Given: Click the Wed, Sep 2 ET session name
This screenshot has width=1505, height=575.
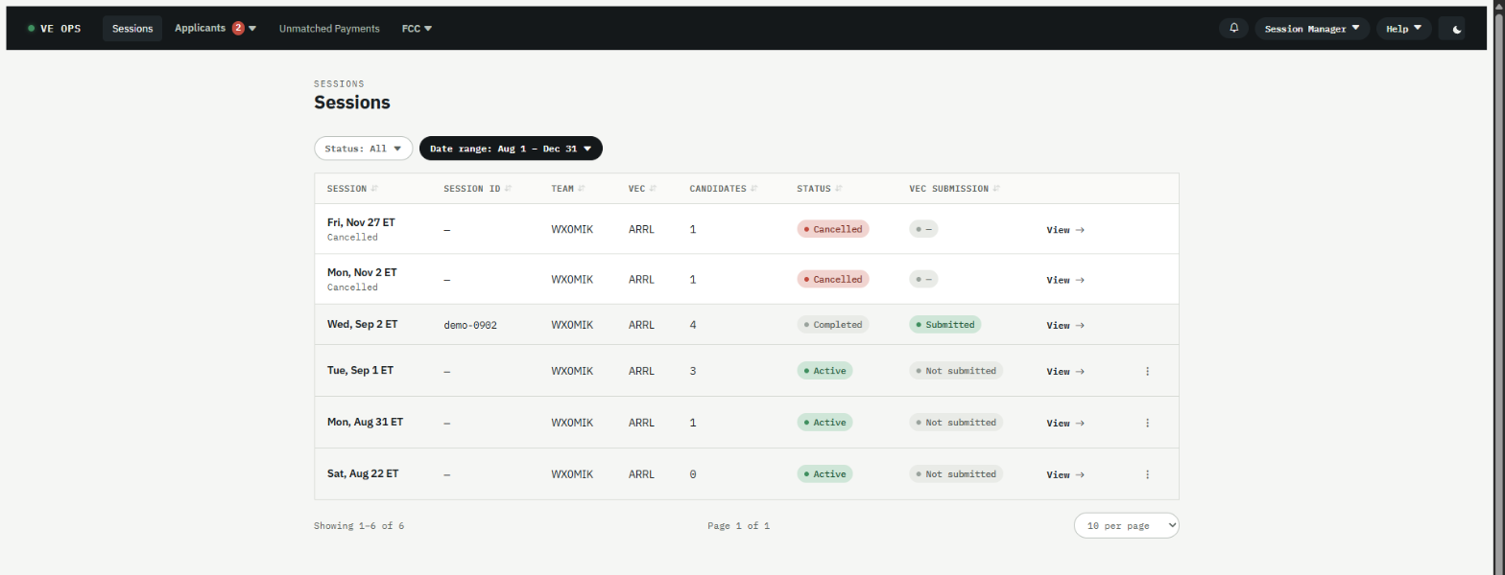Looking at the screenshot, I should (362, 324).
